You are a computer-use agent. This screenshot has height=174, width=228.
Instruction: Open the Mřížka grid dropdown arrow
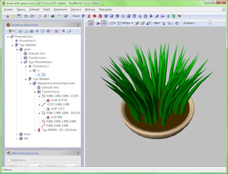click(x=132, y=23)
